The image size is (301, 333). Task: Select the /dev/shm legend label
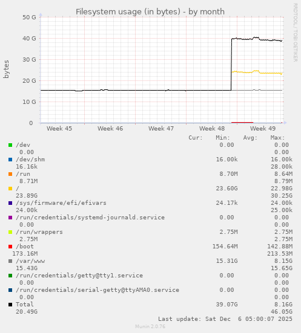(30, 160)
